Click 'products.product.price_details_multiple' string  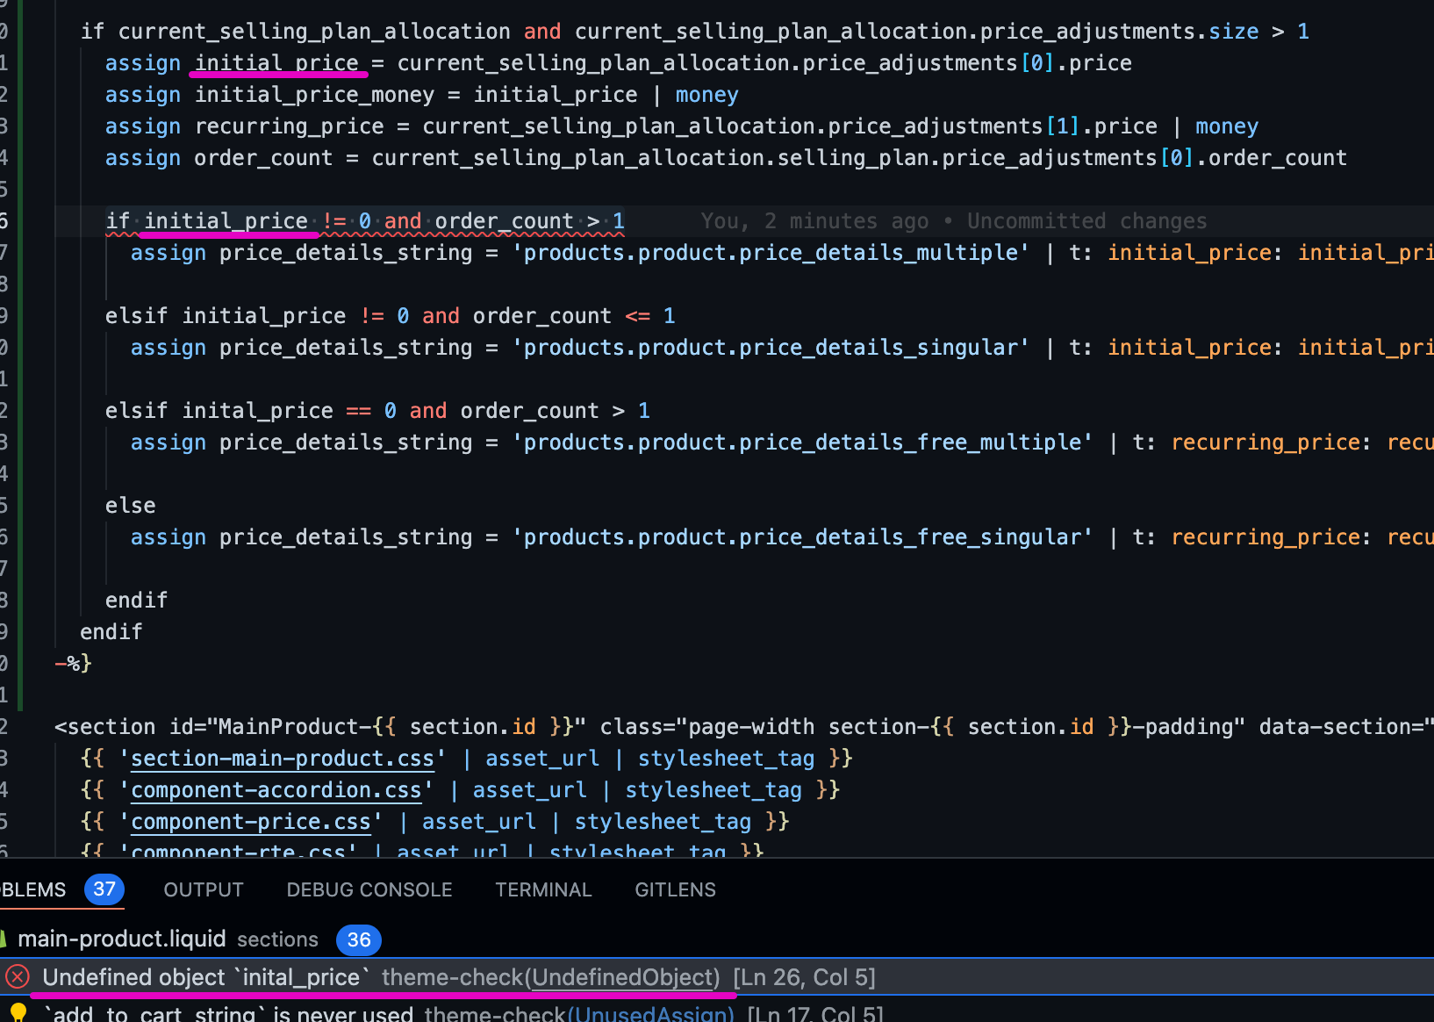click(x=771, y=253)
